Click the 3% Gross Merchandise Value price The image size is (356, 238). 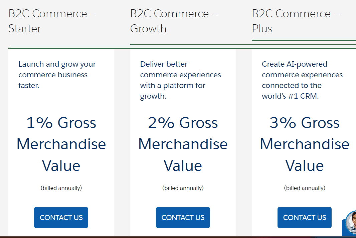click(305, 144)
